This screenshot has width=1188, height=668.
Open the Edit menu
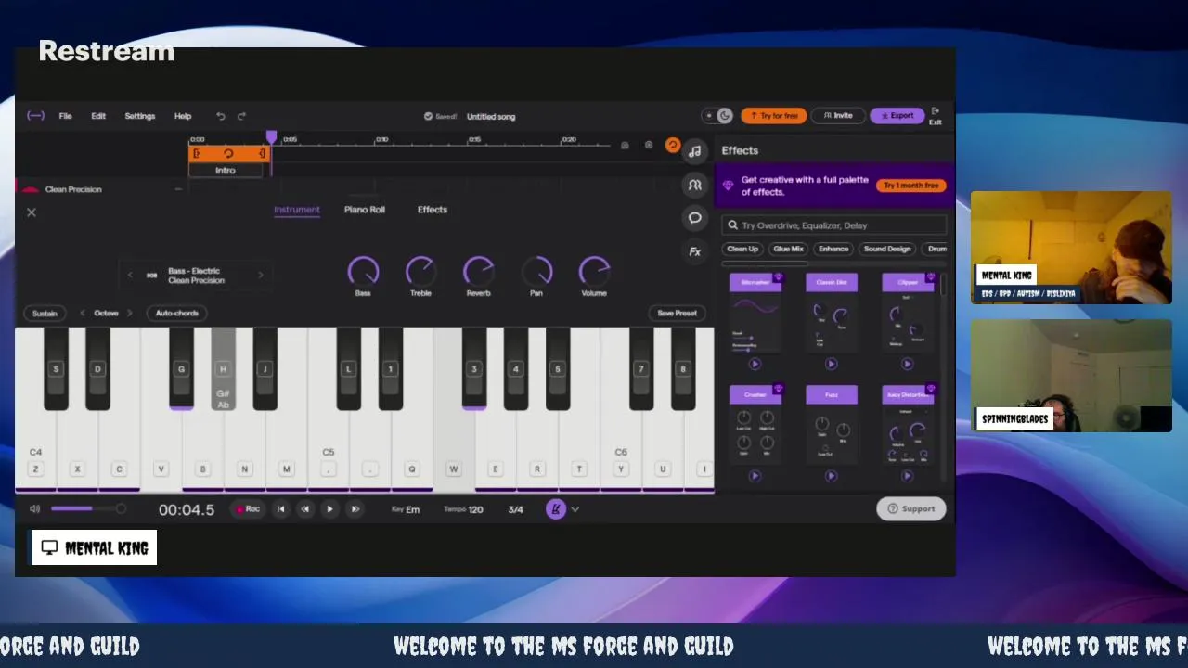[x=98, y=116]
